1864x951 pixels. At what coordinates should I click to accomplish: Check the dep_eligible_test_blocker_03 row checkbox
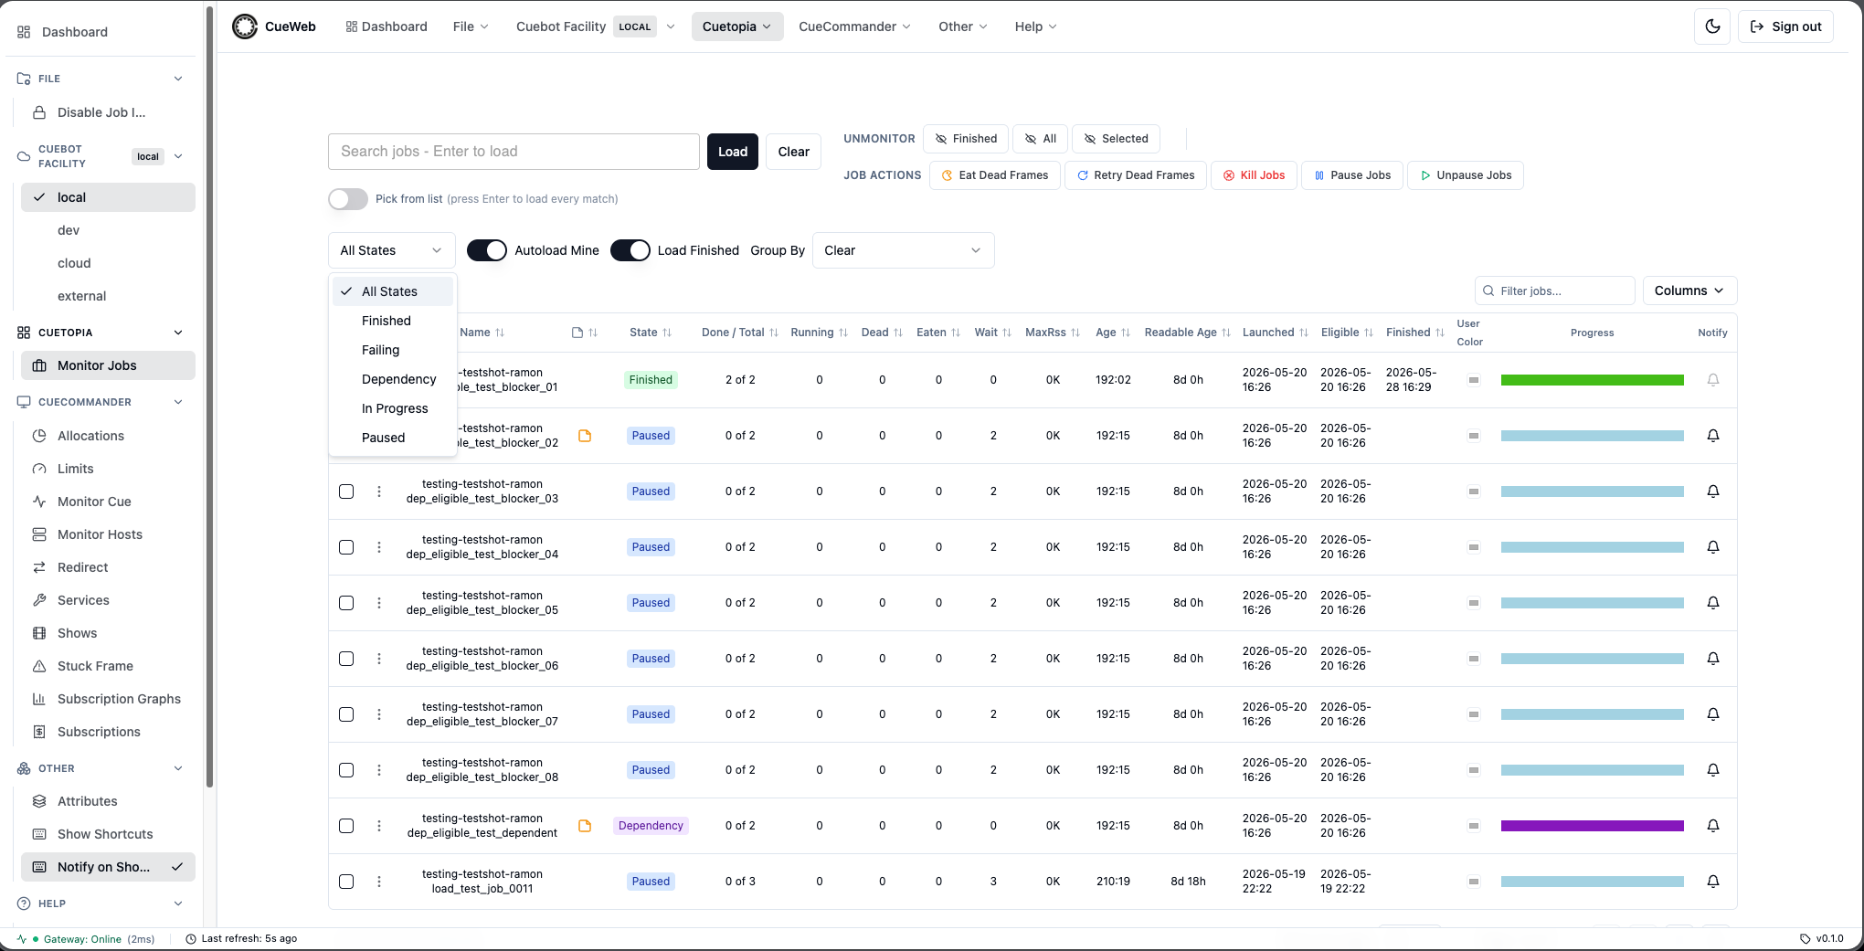(346, 491)
